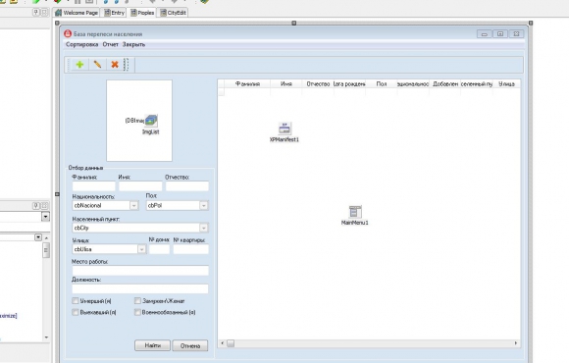Click the red X delete record icon
This screenshot has width=569, height=363.
click(115, 65)
